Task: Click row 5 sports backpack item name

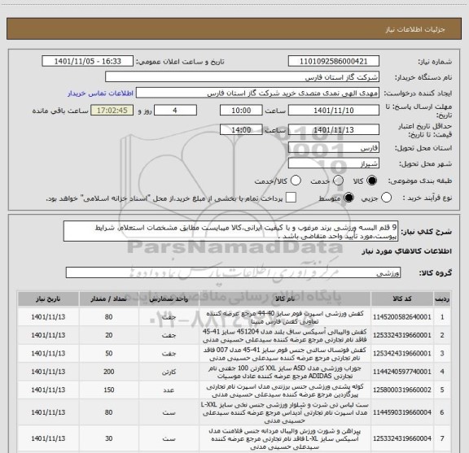Action: [x=285, y=390]
